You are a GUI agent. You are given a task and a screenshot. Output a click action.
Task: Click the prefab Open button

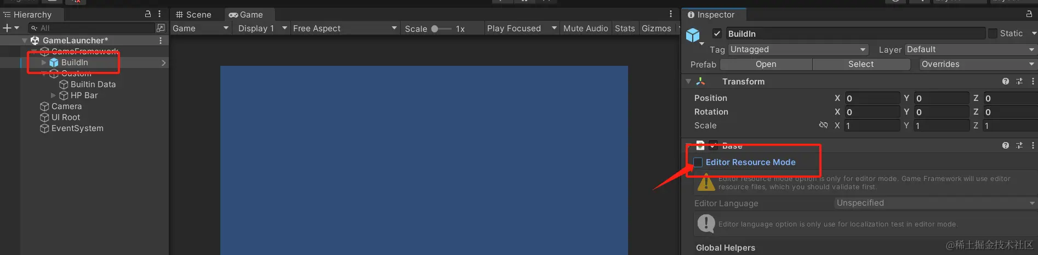tap(766, 64)
